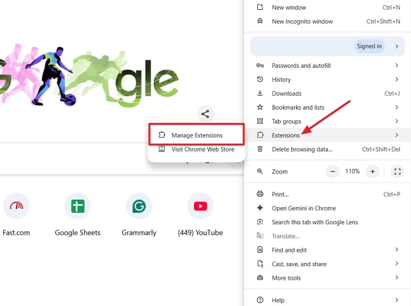Toggle fullscreen mode button
411x306 pixels.
397,171
